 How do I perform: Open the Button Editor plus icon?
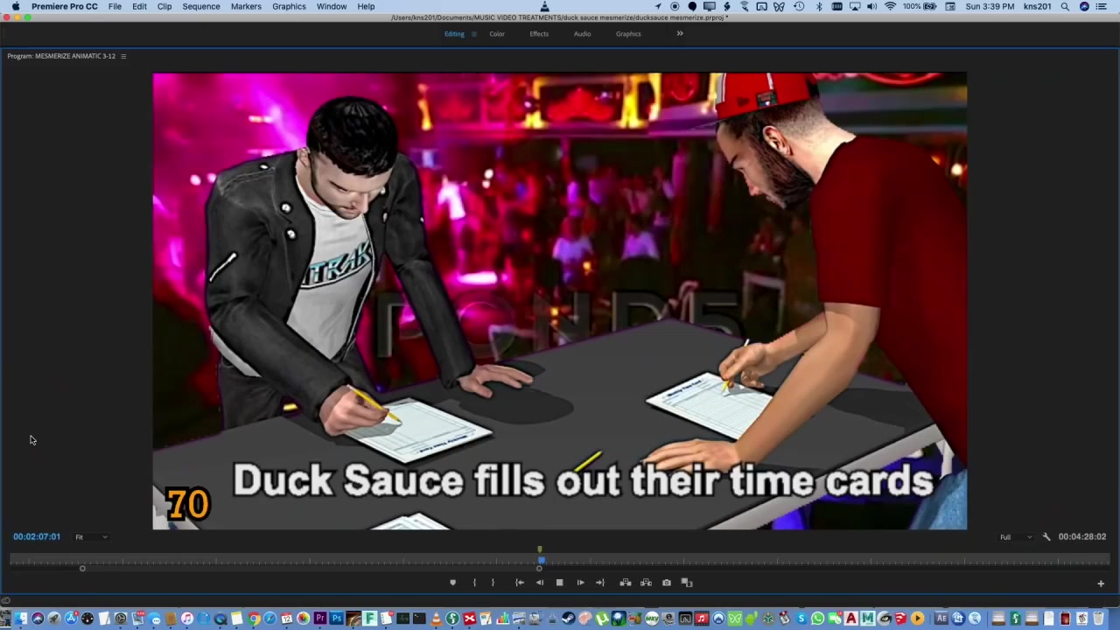click(x=1101, y=583)
